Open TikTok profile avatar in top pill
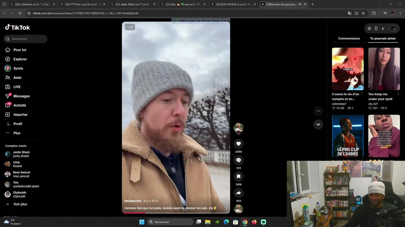Image resolution: width=405 pixels, height=227 pixels. point(393,28)
